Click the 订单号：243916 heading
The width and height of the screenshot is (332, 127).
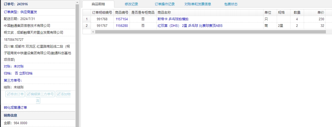point(16,4)
